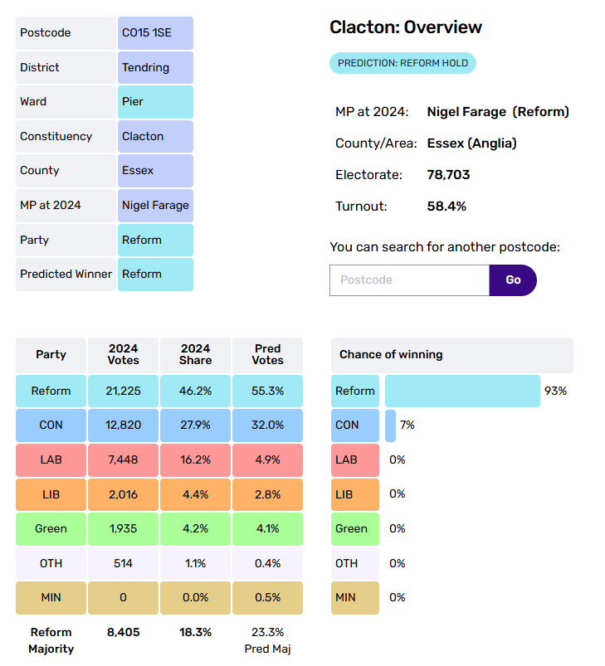
Task: Click the CO15 1SE postcode cell
Action: click(155, 33)
